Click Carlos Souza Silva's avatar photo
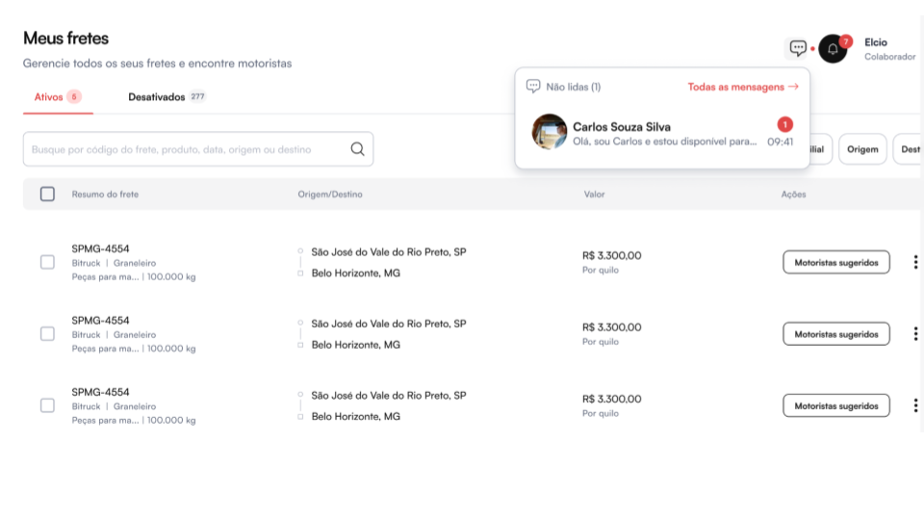 click(x=550, y=132)
